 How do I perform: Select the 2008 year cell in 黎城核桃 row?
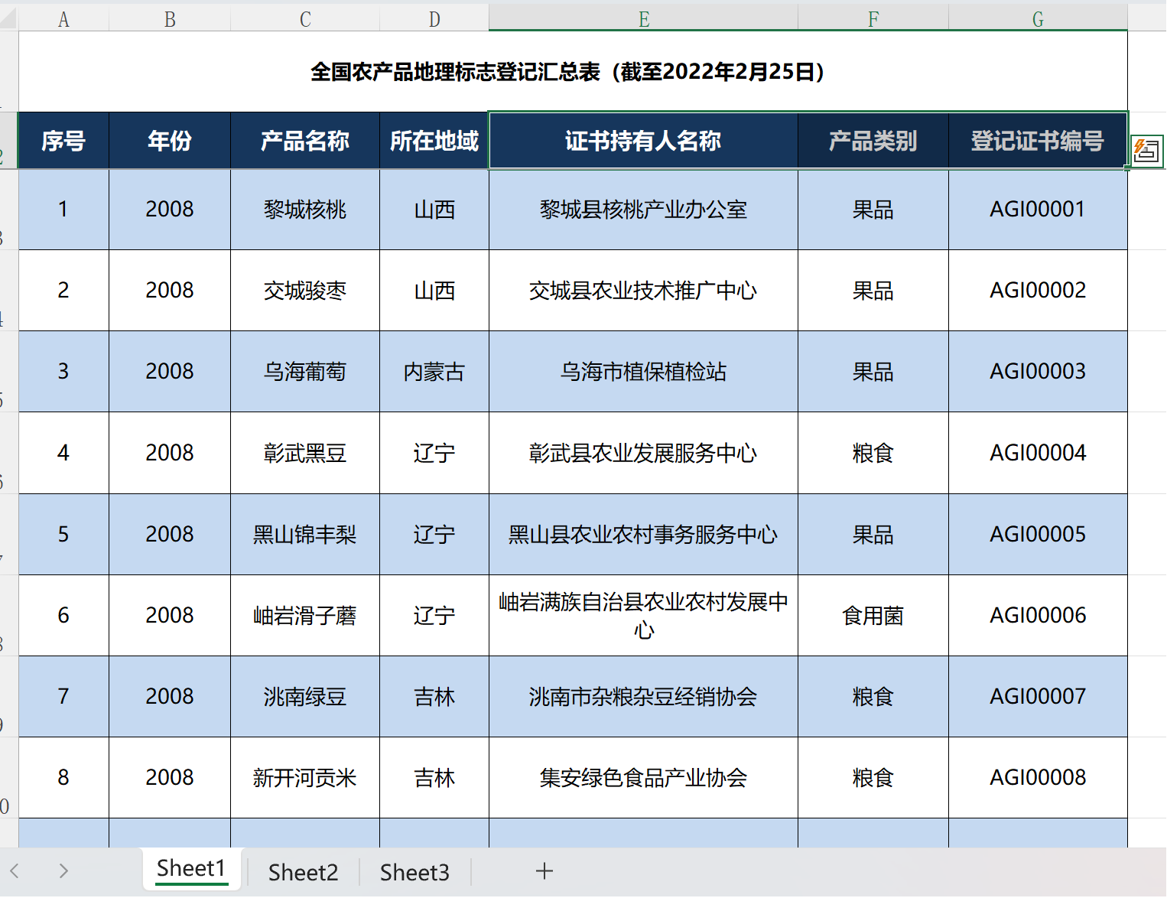170,210
